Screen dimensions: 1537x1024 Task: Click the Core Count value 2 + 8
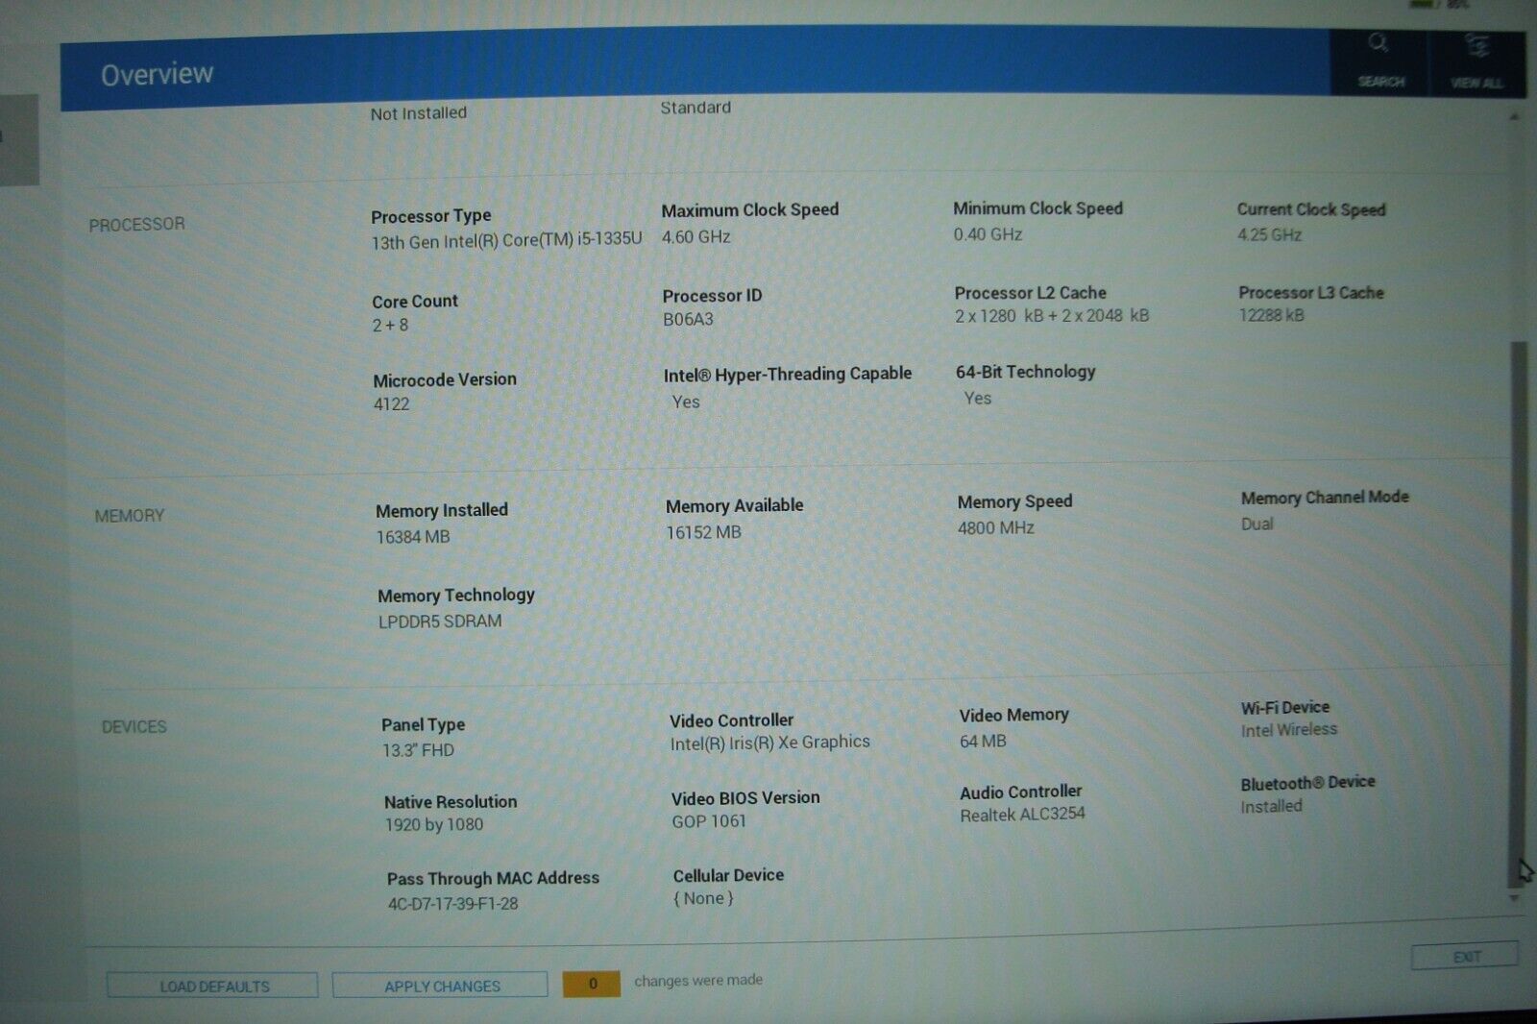click(x=390, y=325)
